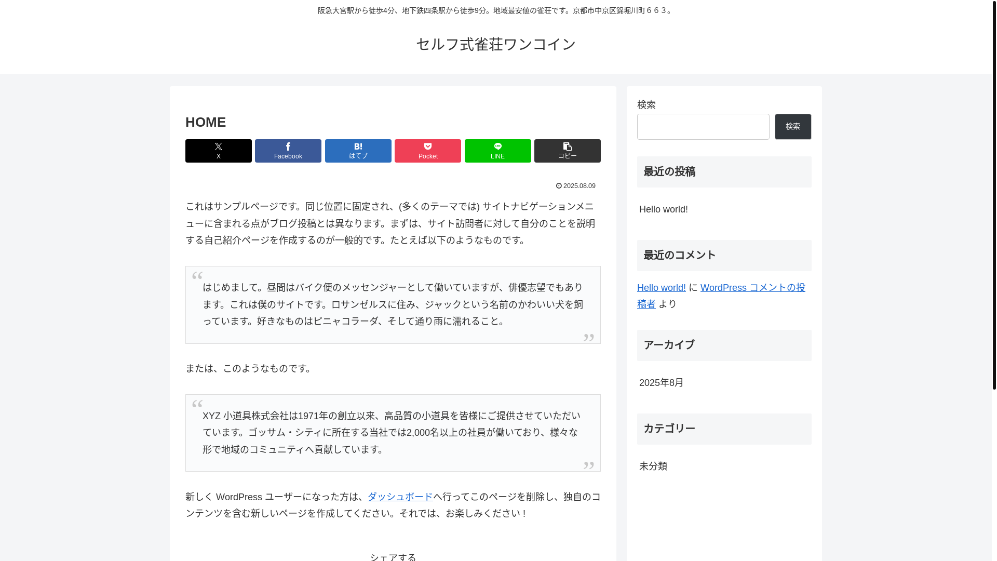
Task: Share the page on X
Action: (218, 151)
